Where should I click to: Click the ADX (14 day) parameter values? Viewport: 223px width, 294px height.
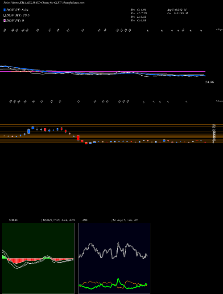point(124,220)
